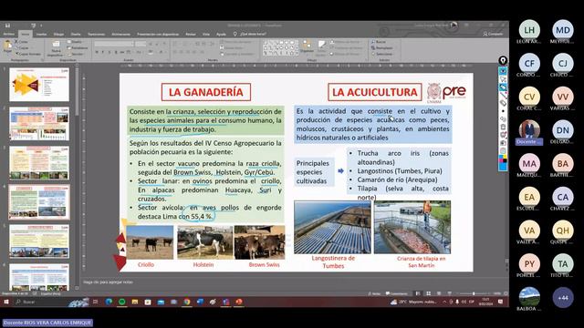
Task: Toggle italic formatting in Fuente group
Action: [103, 53]
